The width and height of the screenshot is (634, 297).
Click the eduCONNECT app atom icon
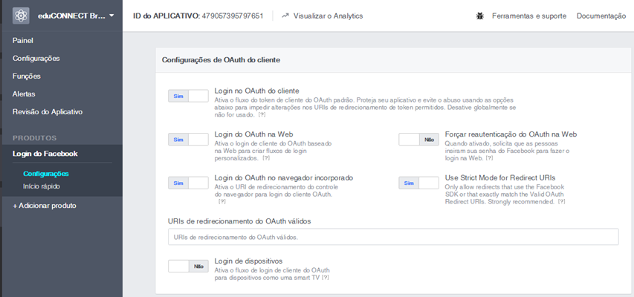coord(21,16)
